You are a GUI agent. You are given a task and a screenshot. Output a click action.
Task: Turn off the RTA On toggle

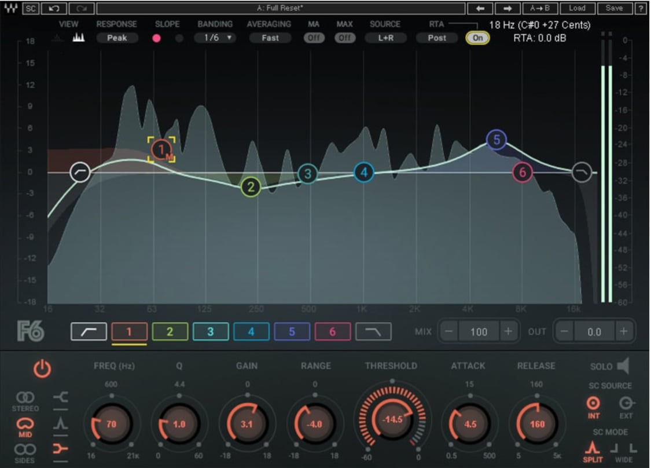477,37
